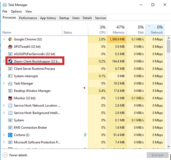171x160 pixels.
Task: Switch to the Startup tab
Action: 64,18
